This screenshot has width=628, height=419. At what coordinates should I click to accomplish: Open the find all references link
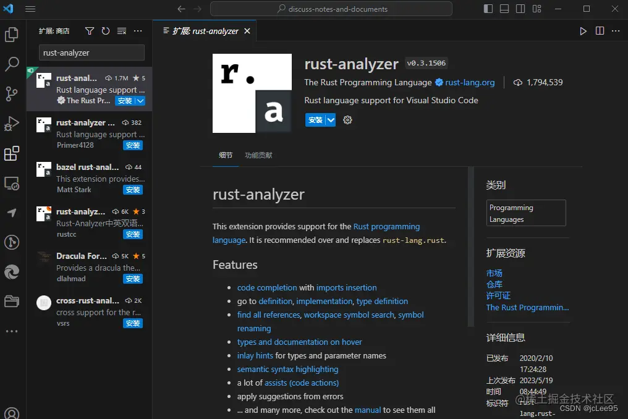click(x=268, y=315)
